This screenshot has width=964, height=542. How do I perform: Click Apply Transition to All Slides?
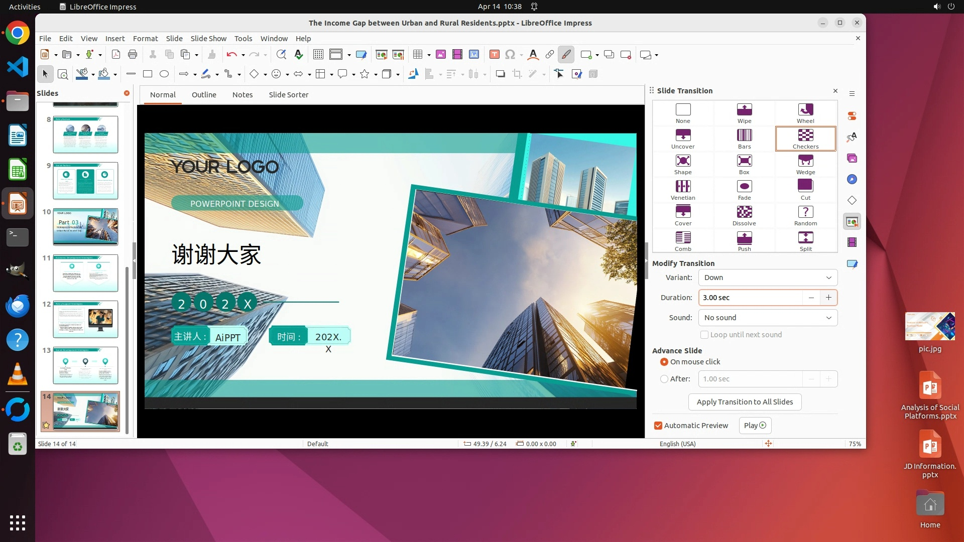pos(745,402)
